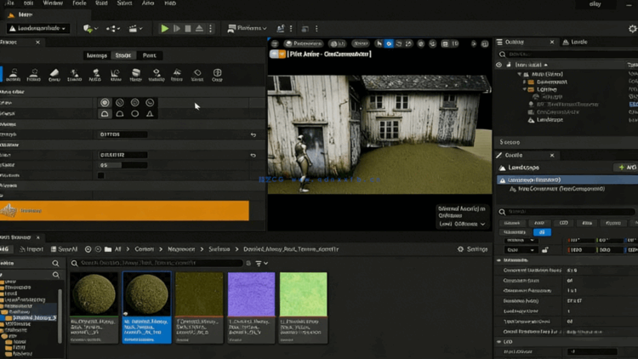Activate the select-object cursor mode in viewport toolbar

click(x=379, y=43)
